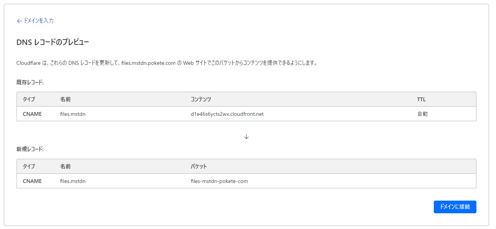Click the 既存レコード section label
Viewport: 496px width, 229px height.
30,82
